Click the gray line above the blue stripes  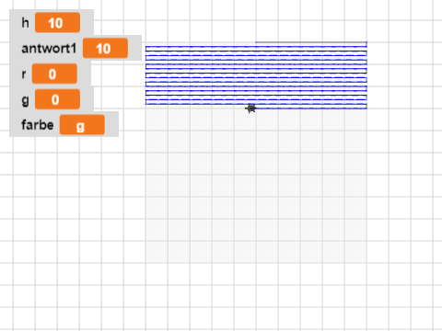[311, 42]
